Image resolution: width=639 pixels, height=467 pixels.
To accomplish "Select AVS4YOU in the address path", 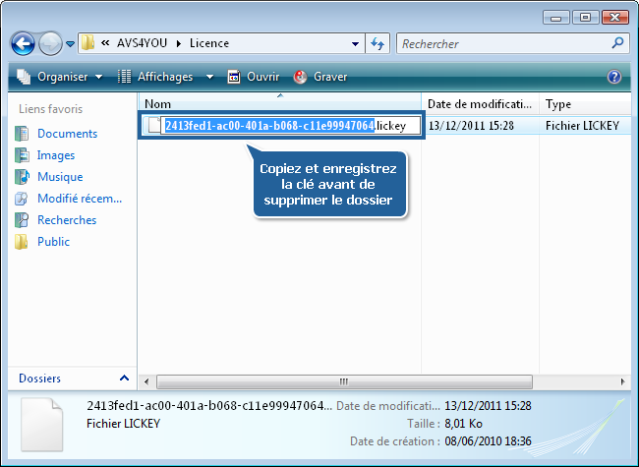I will point(142,43).
